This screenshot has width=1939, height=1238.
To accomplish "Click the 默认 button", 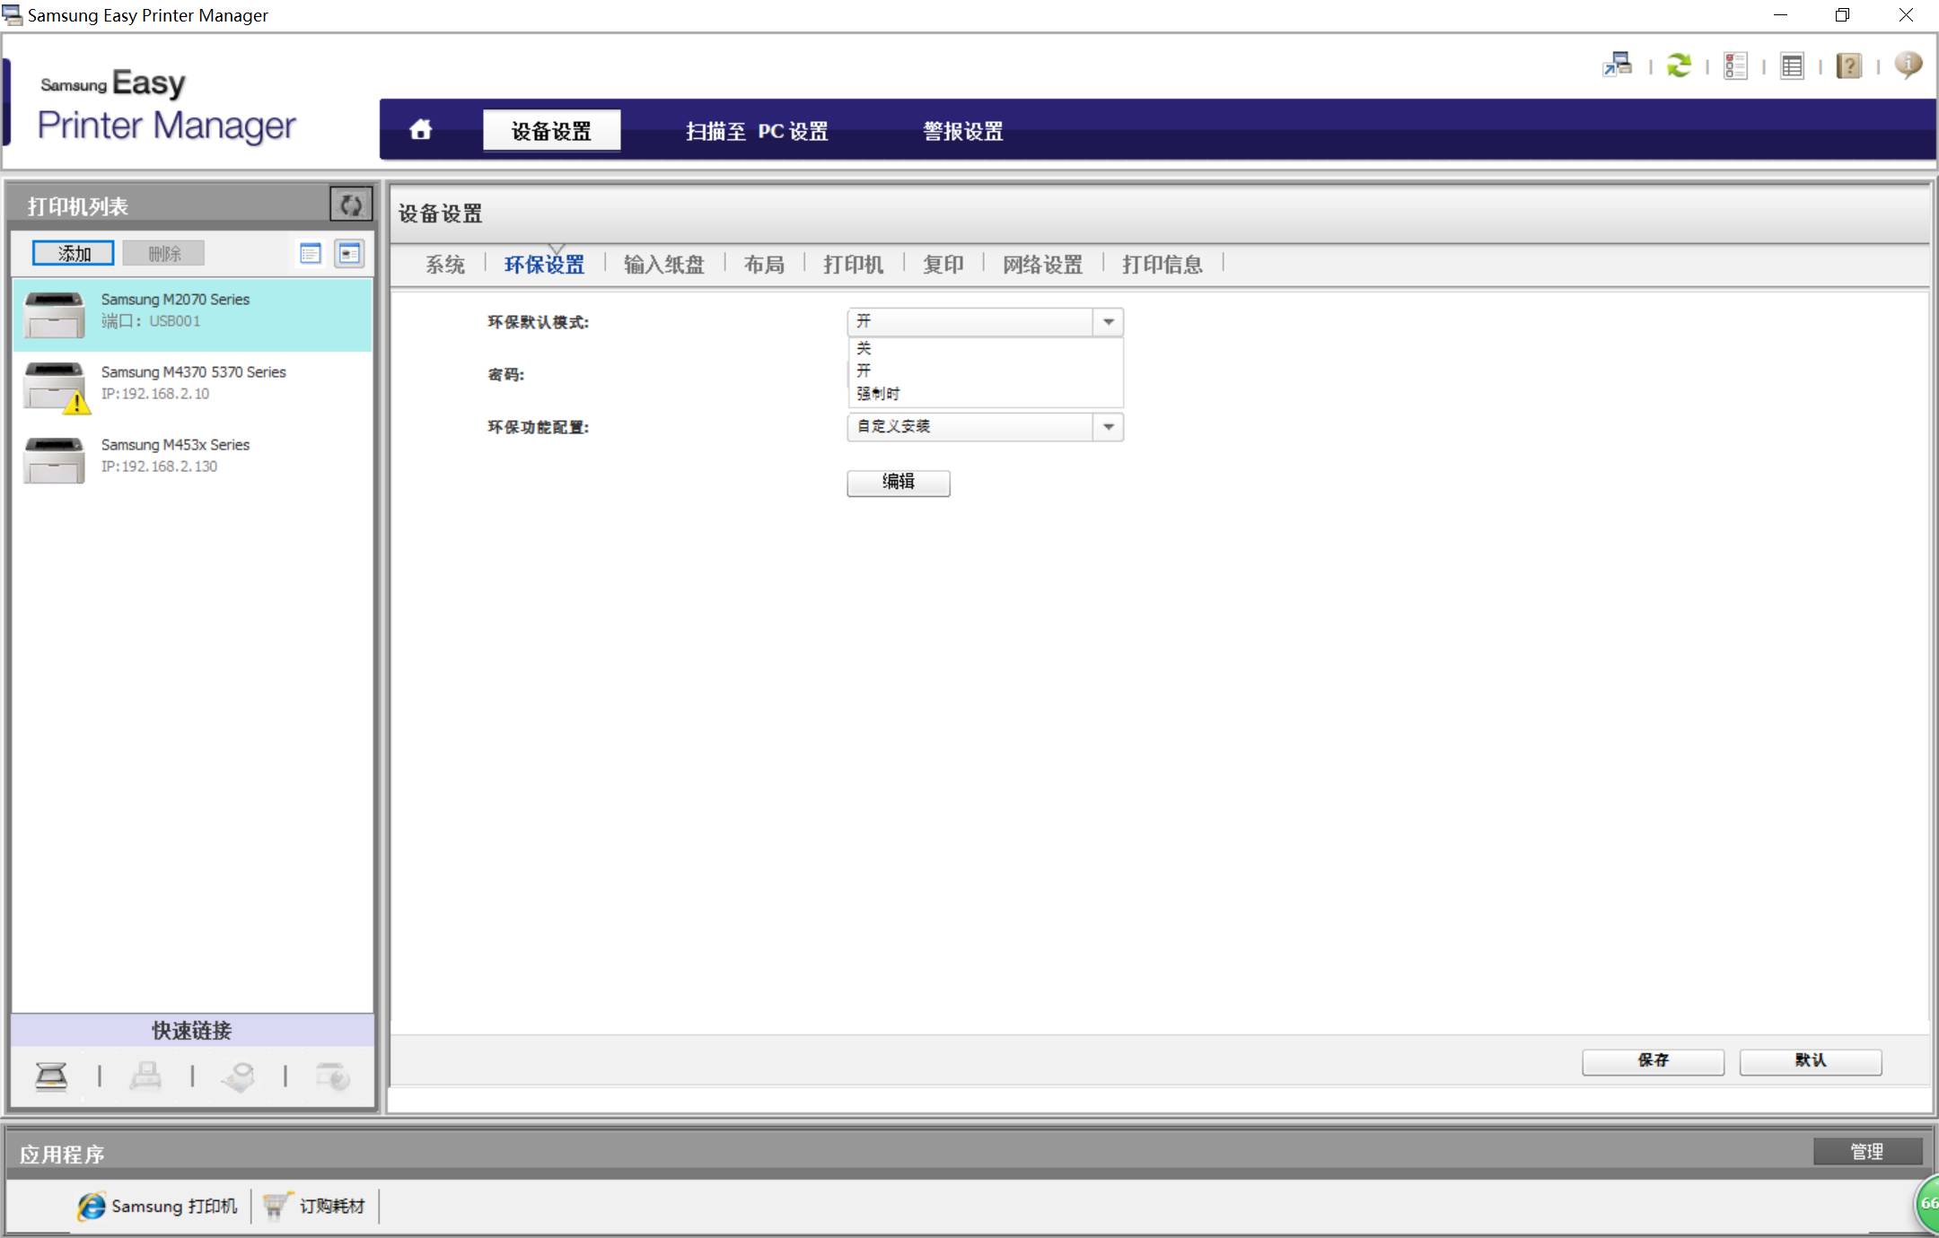I will tap(1811, 1061).
